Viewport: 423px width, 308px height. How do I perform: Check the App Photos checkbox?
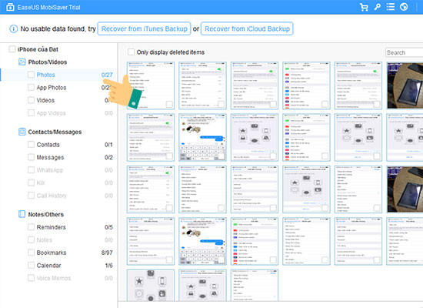pos(31,87)
